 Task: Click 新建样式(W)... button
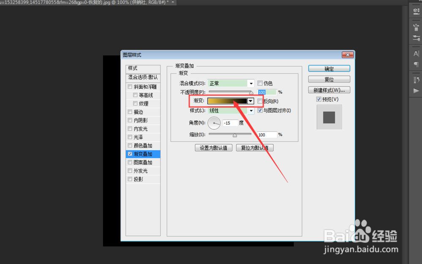coord(329,90)
